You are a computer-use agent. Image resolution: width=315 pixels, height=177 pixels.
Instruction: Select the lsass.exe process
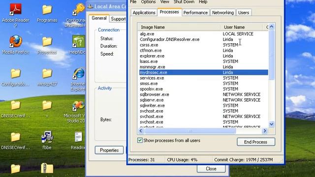pyautogui.click(x=203, y=61)
